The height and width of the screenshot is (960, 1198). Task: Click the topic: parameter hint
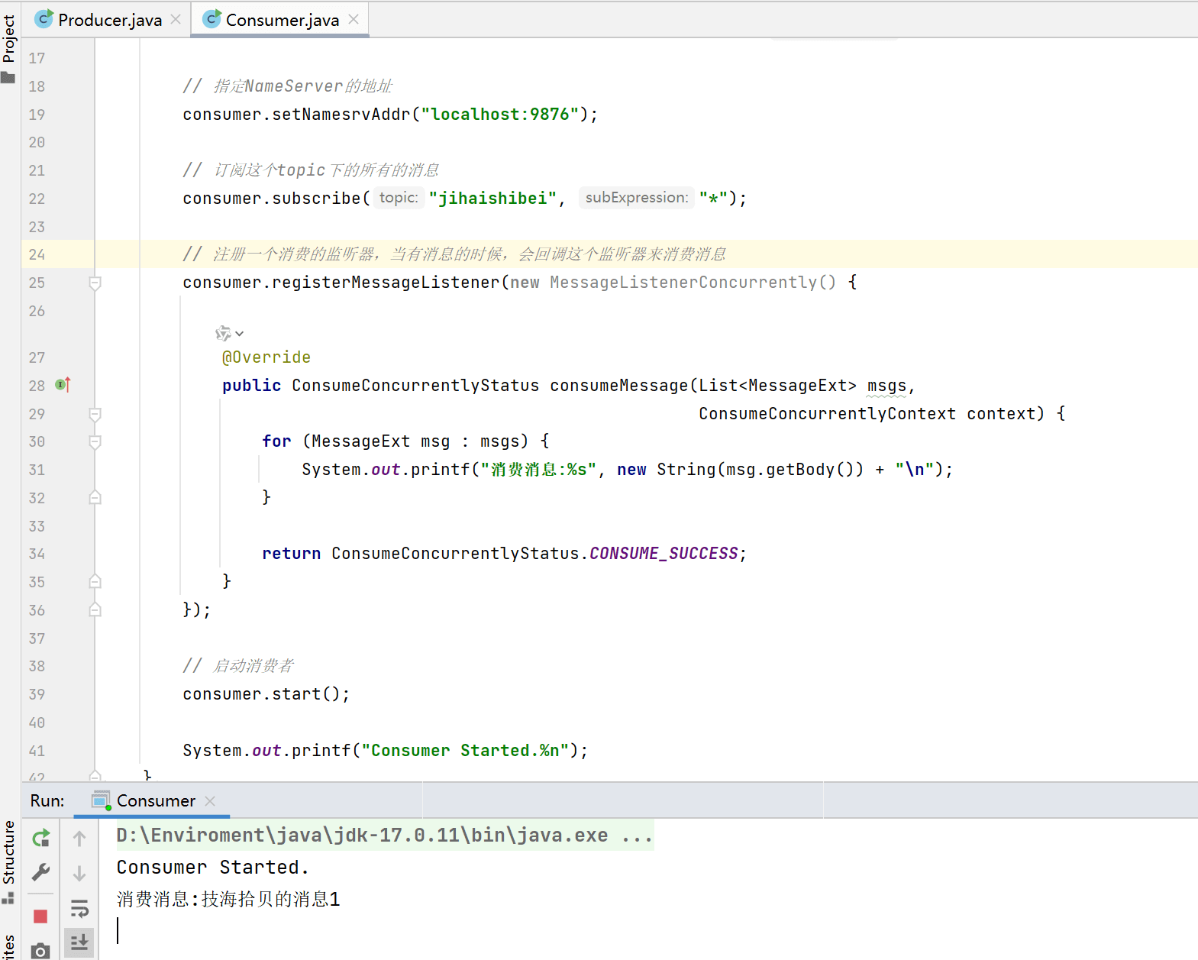(399, 198)
